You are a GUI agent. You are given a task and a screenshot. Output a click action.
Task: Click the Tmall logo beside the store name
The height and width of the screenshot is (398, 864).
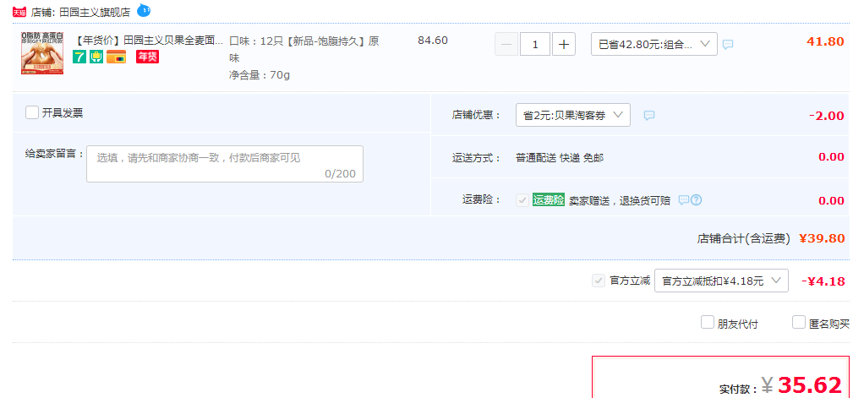pos(19,13)
